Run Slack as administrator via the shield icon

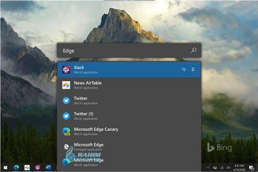(x=184, y=70)
